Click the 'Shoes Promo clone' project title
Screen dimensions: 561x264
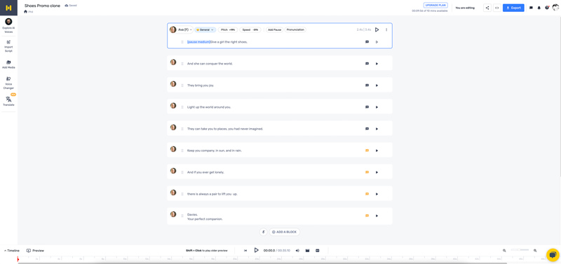[42, 6]
